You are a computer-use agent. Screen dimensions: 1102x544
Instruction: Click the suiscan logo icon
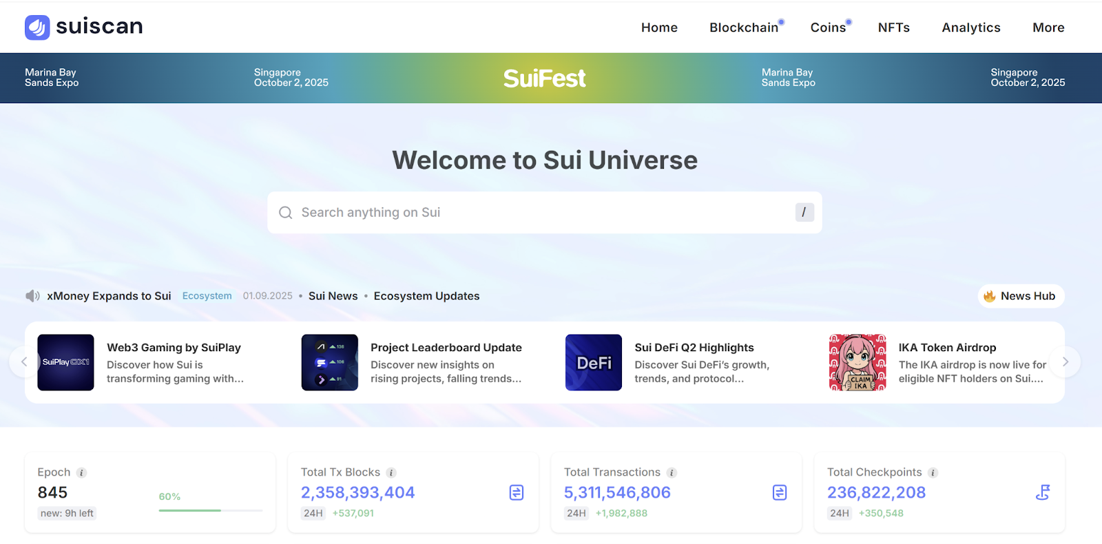pyautogui.click(x=37, y=28)
